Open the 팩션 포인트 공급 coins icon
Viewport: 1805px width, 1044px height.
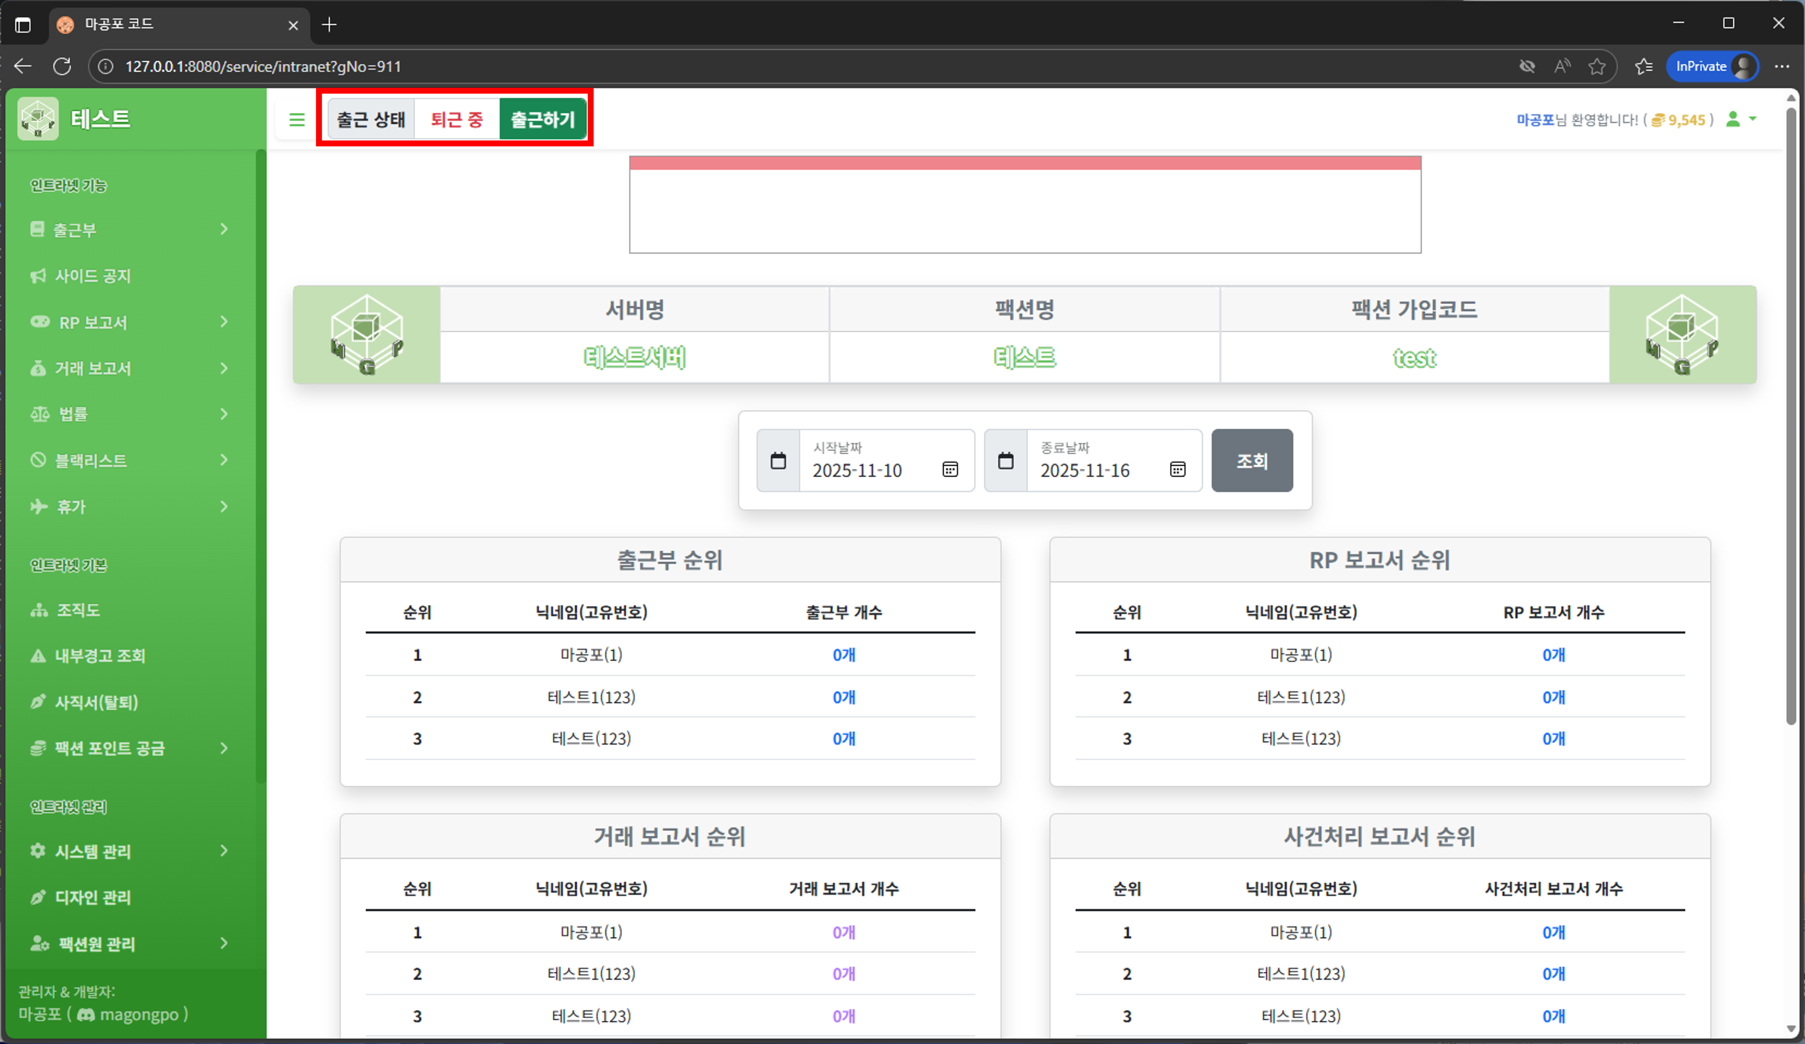(x=38, y=747)
